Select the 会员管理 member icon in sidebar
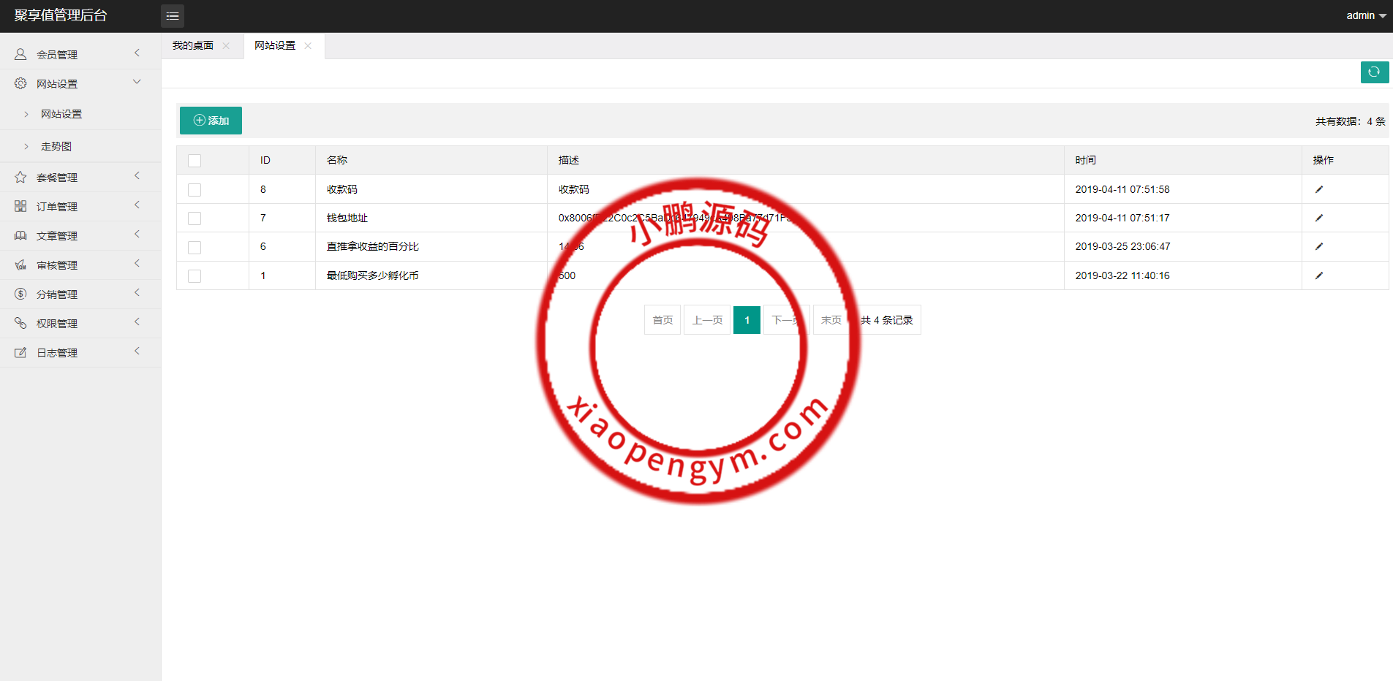1393x681 pixels. coord(20,53)
